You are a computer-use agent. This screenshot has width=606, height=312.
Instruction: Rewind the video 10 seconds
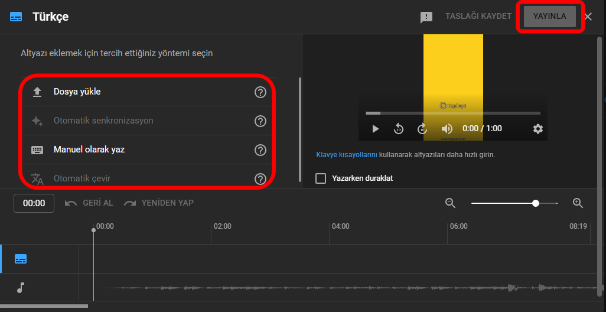point(399,129)
